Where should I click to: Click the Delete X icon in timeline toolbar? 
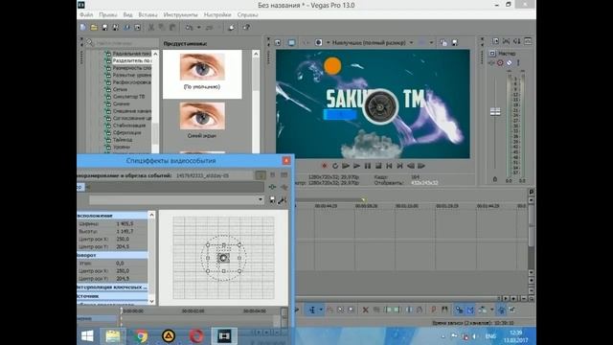click(366, 310)
